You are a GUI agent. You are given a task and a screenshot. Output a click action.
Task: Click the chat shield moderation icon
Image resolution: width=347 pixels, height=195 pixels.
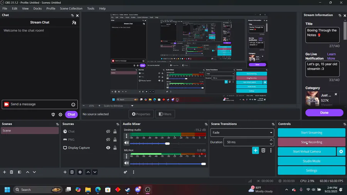[53, 114]
